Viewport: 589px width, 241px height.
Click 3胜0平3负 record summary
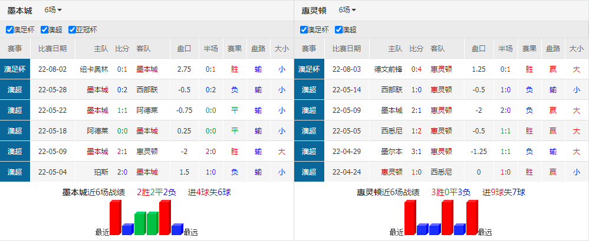[451, 193]
